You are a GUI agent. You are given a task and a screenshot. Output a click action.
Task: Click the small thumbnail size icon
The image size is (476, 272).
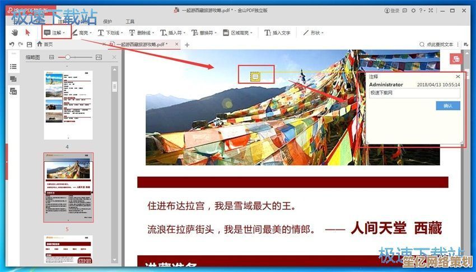(x=52, y=57)
